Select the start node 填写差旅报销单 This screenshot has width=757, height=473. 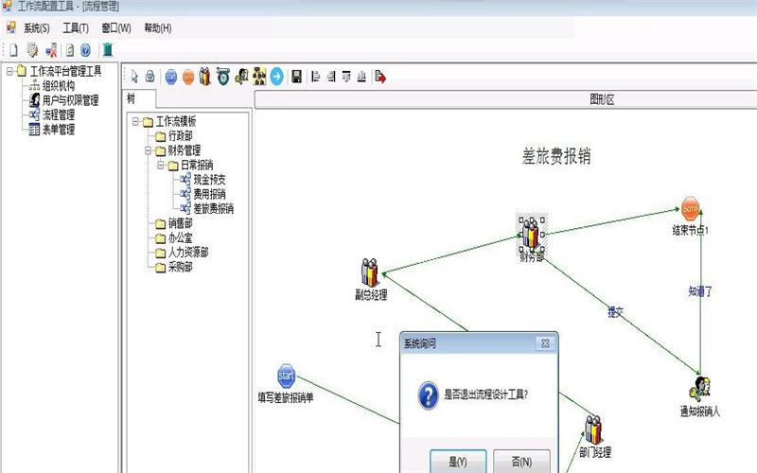[x=286, y=377]
